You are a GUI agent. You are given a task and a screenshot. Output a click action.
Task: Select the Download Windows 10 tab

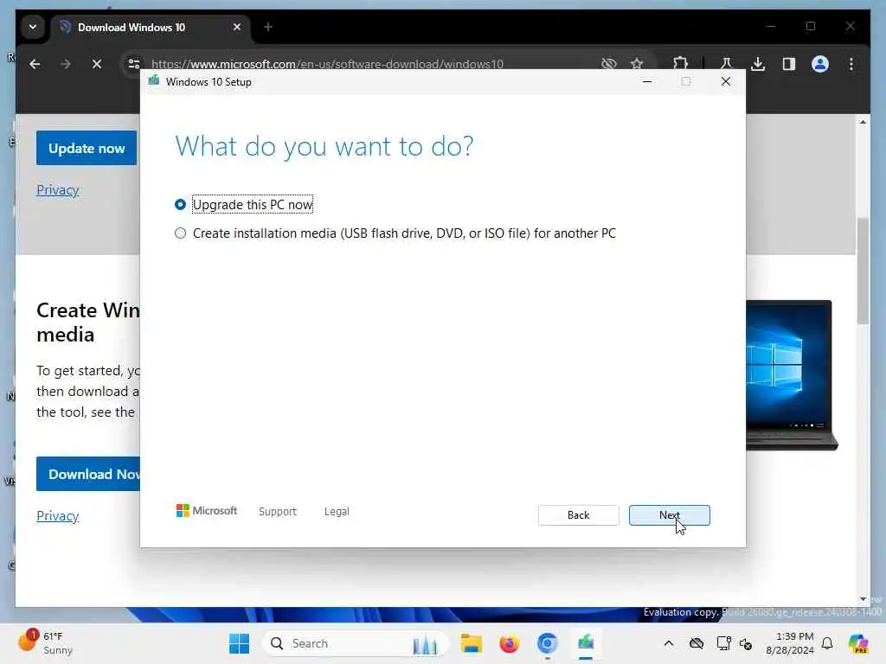point(132,27)
